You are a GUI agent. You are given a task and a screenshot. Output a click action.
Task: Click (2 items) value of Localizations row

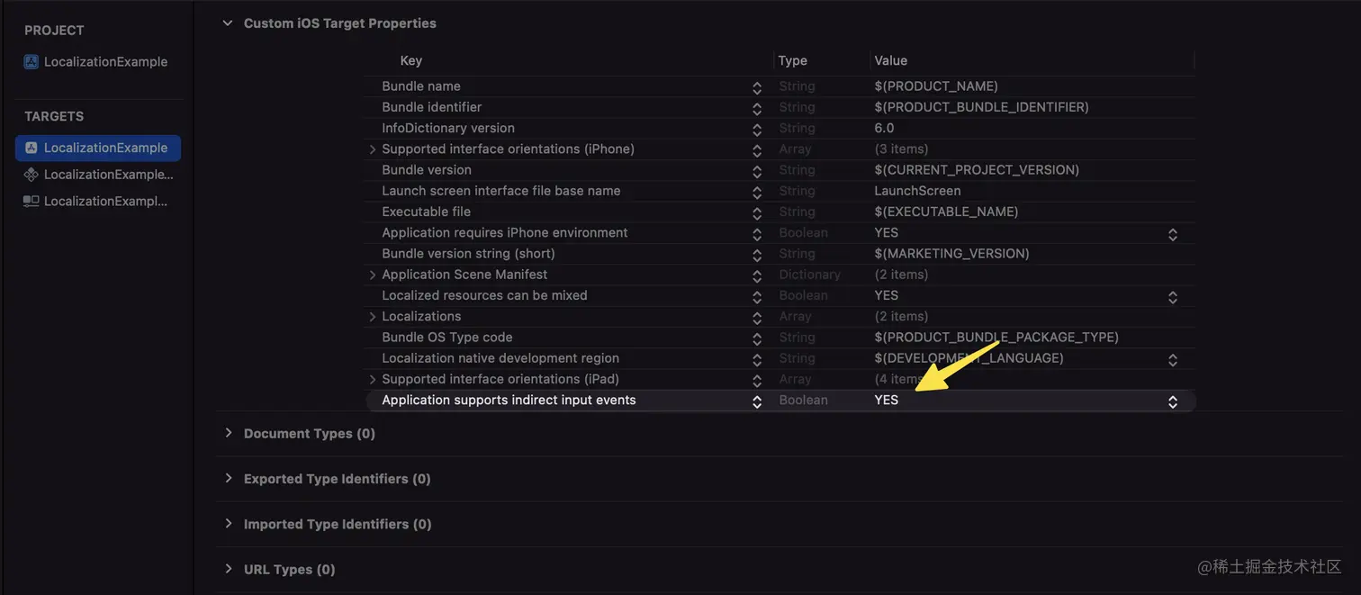pos(901,317)
